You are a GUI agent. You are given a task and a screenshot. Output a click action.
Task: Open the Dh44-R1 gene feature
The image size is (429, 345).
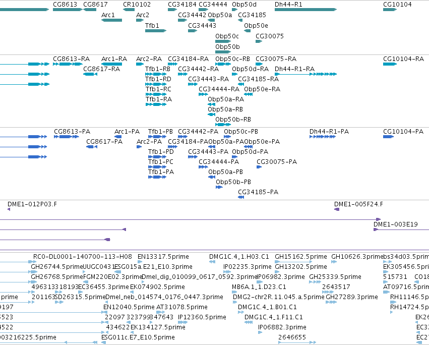[x=305, y=10]
